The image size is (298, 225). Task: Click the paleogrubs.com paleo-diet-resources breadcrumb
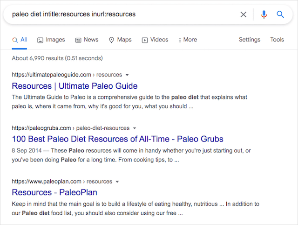(x=71, y=128)
